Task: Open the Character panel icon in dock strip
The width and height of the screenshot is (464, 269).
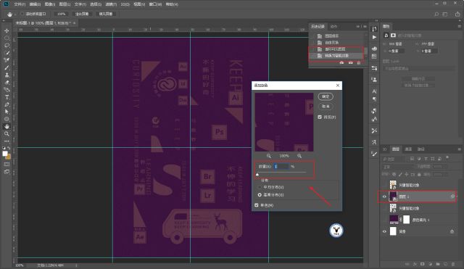Action: [x=374, y=91]
